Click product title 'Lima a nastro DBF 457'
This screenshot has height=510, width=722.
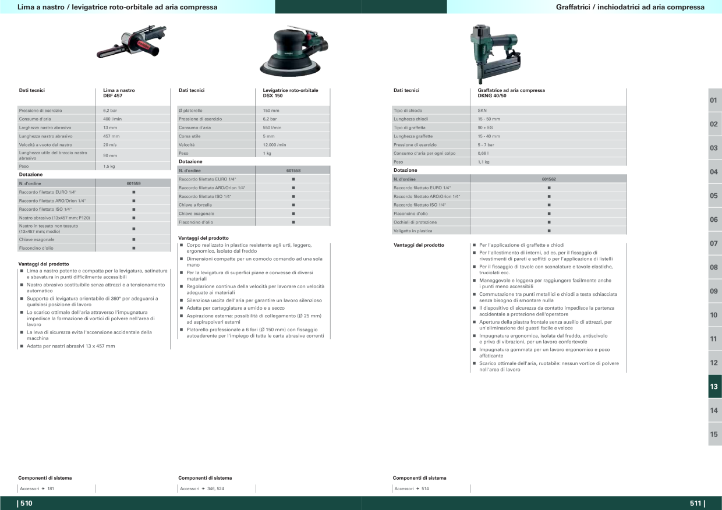point(119,93)
